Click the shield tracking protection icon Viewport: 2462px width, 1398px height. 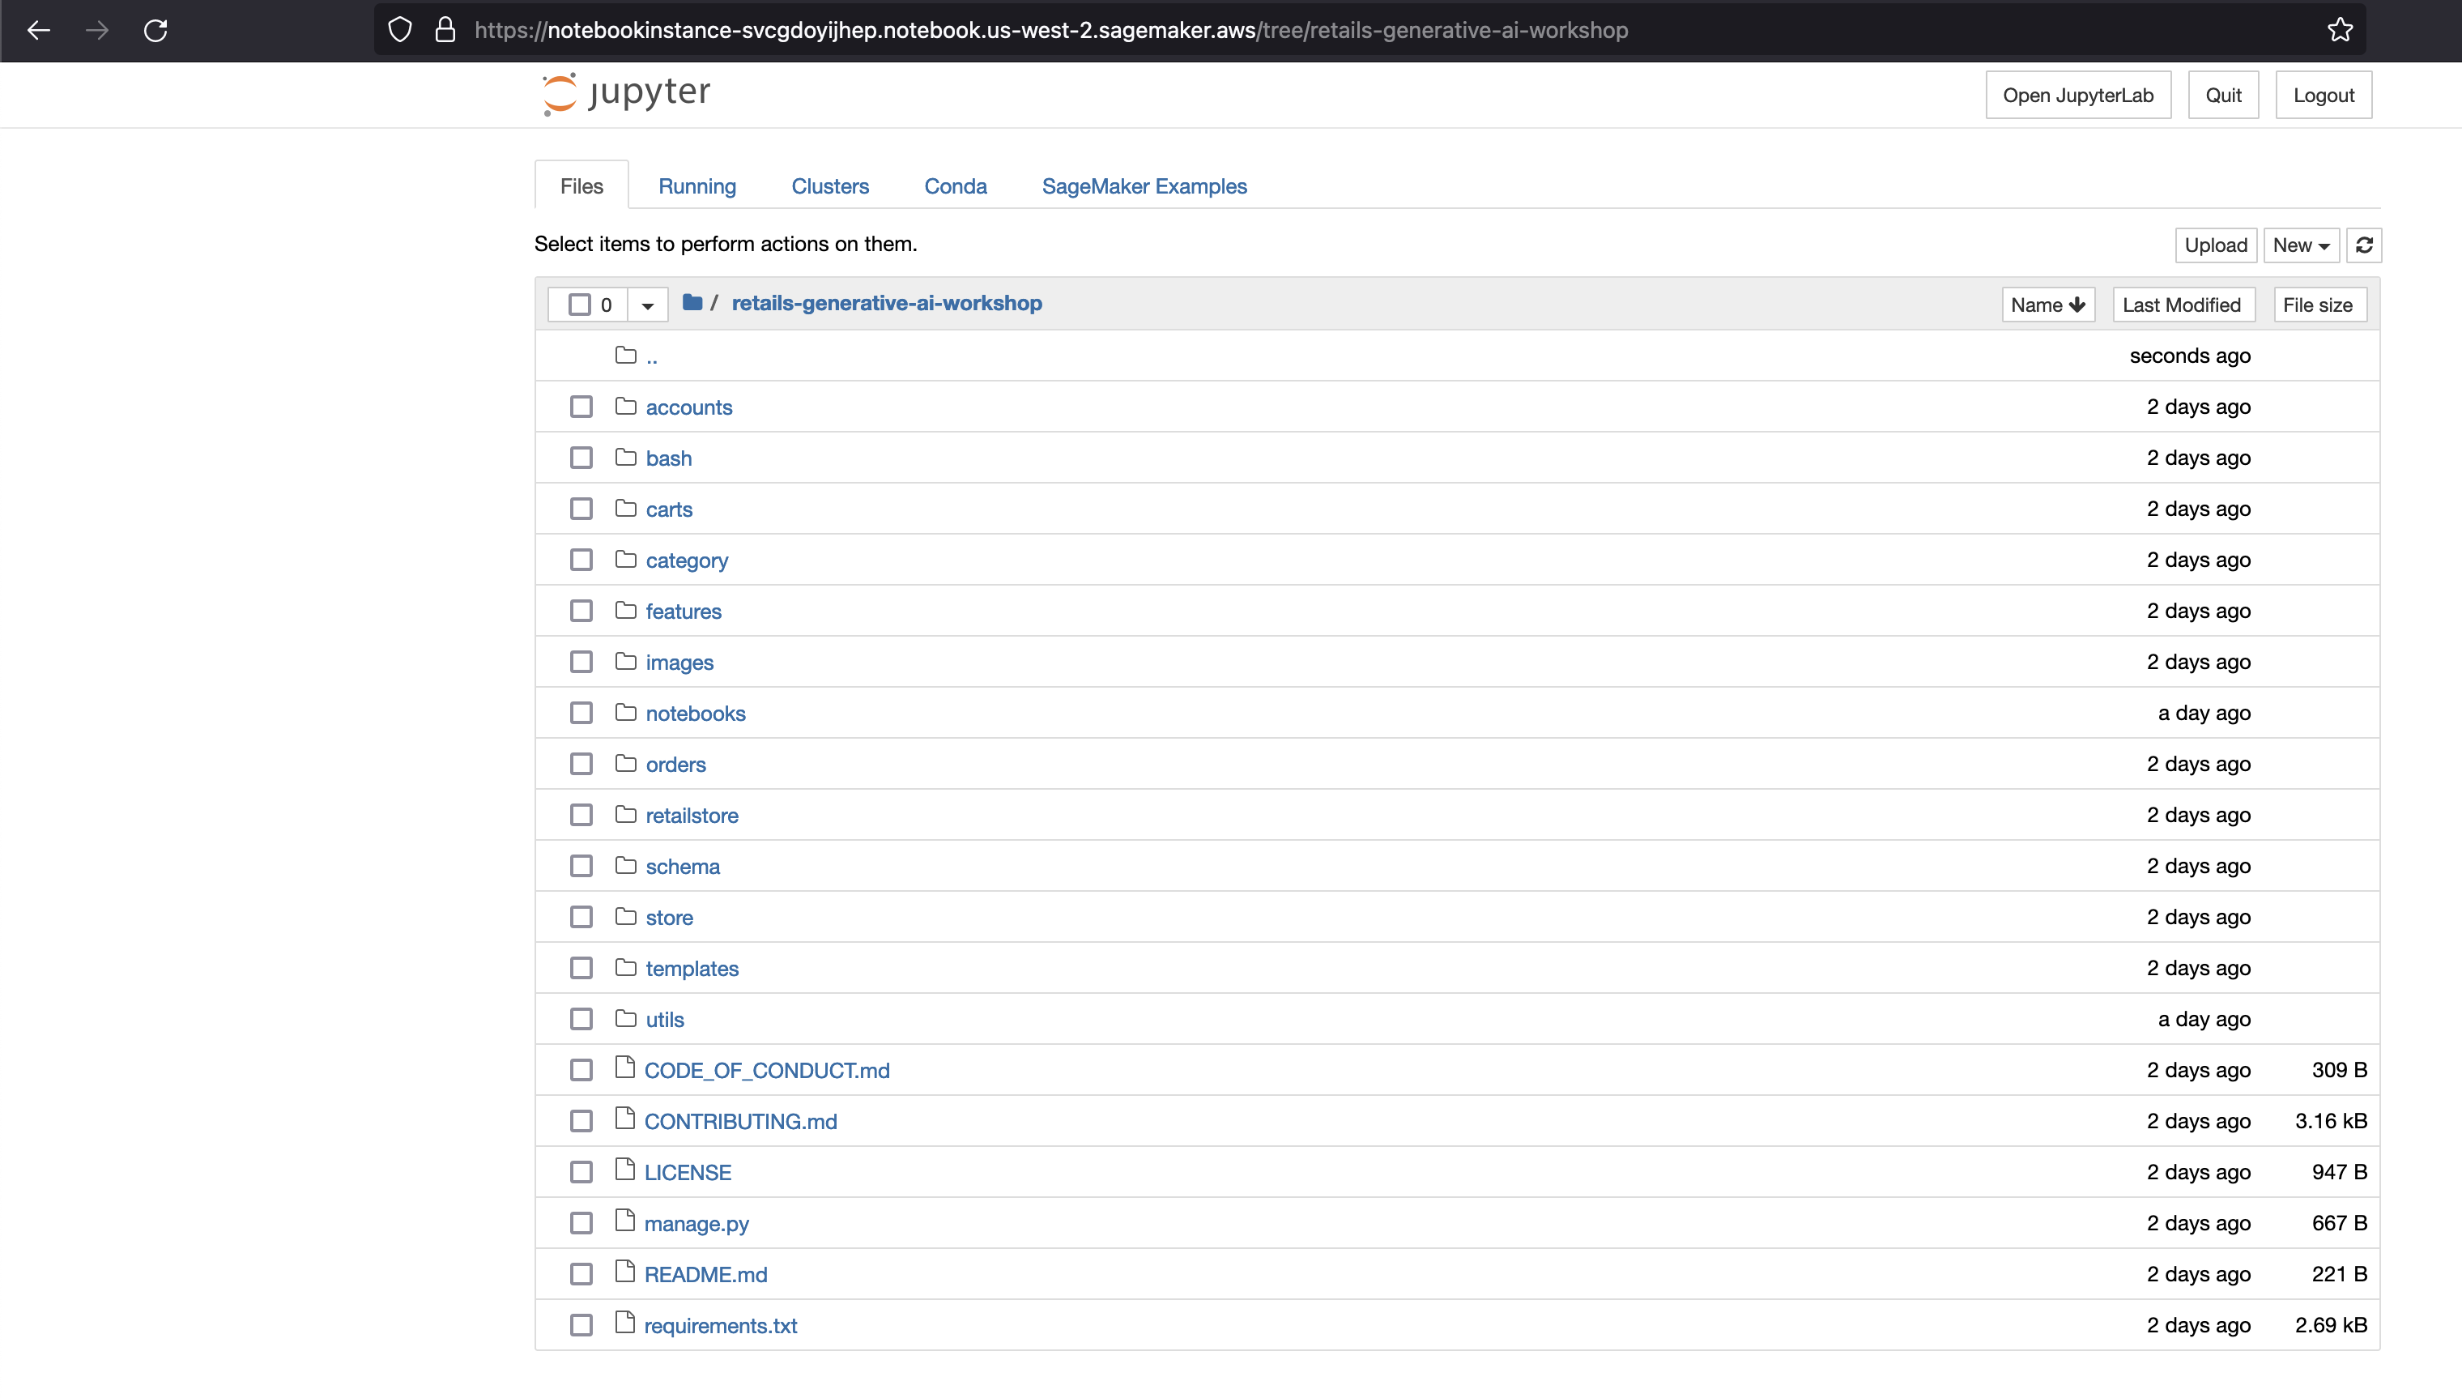(x=400, y=31)
